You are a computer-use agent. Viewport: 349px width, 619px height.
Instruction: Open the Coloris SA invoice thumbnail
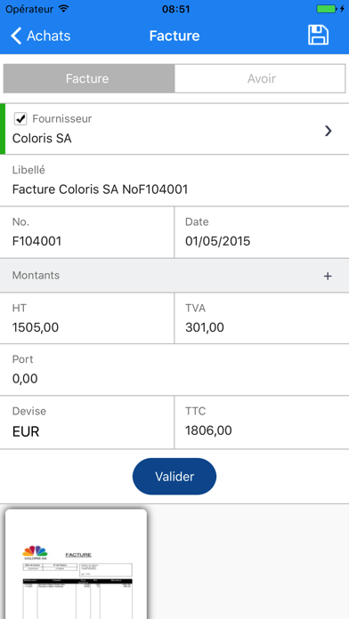coord(76,564)
